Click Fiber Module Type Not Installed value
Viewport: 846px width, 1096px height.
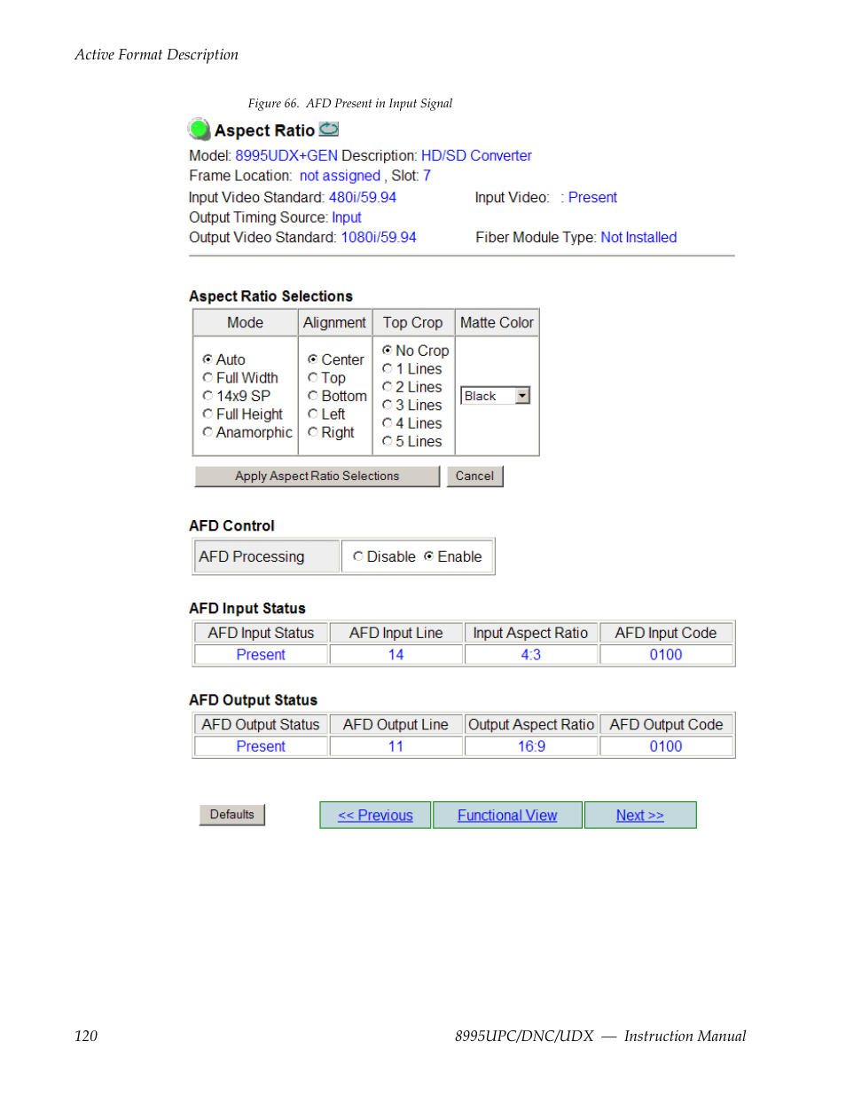(x=638, y=238)
